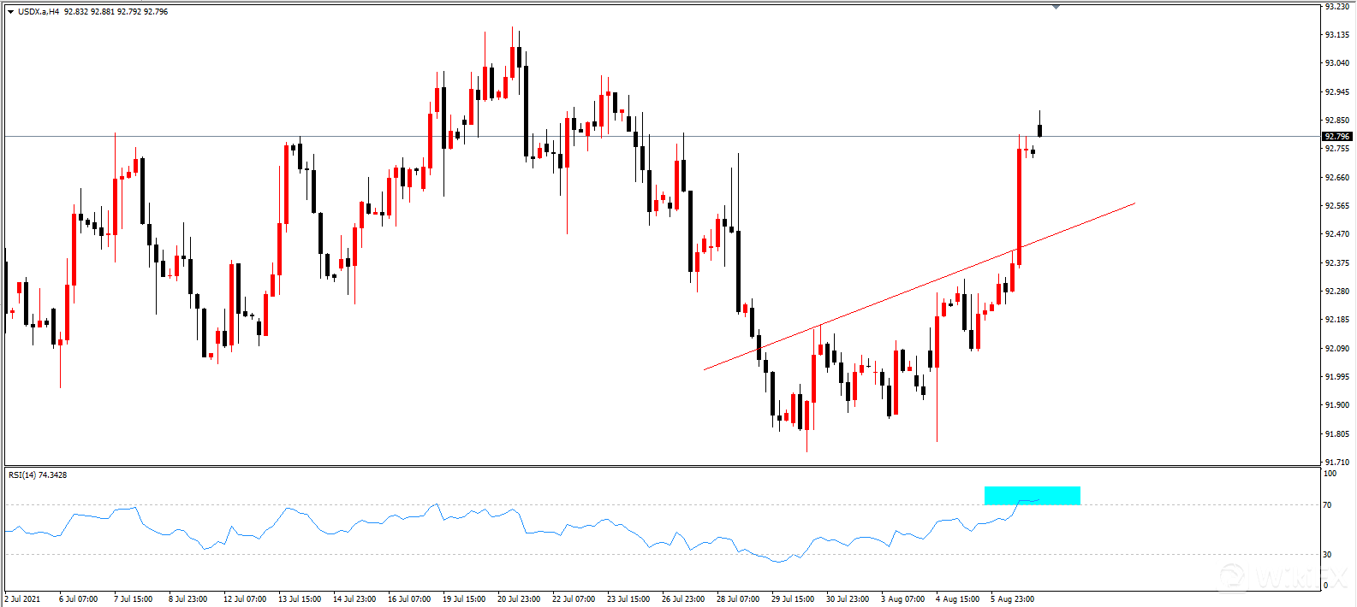Click the 91.710 price scale label

coord(1336,463)
